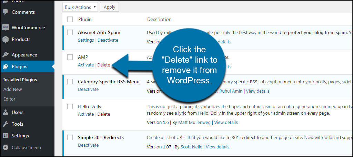The image size is (353, 157).
Task: Click the WooCommerce logo icon
Action: pyautogui.click(x=6, y=28)
